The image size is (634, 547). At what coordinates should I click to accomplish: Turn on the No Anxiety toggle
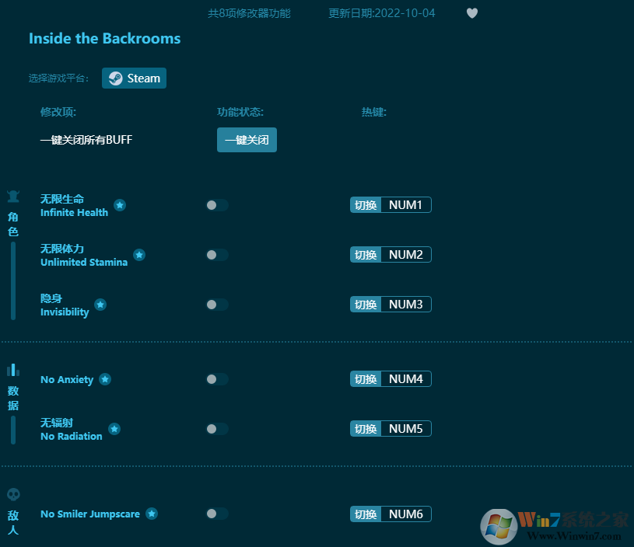pos(216,378)
